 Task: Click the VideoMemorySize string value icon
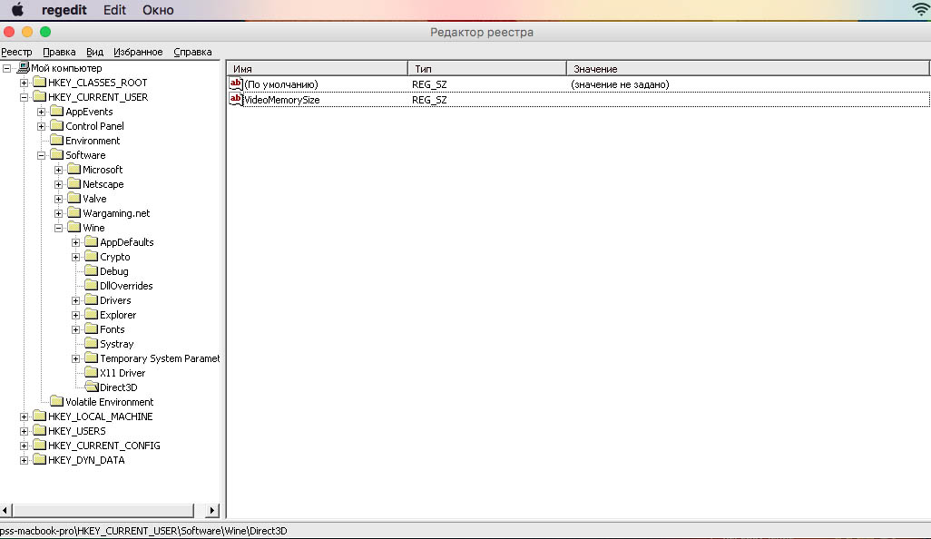coord(236,99)
